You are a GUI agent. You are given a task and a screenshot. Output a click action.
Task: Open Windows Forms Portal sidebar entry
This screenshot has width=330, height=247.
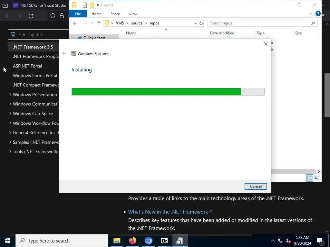pos(35,76)
